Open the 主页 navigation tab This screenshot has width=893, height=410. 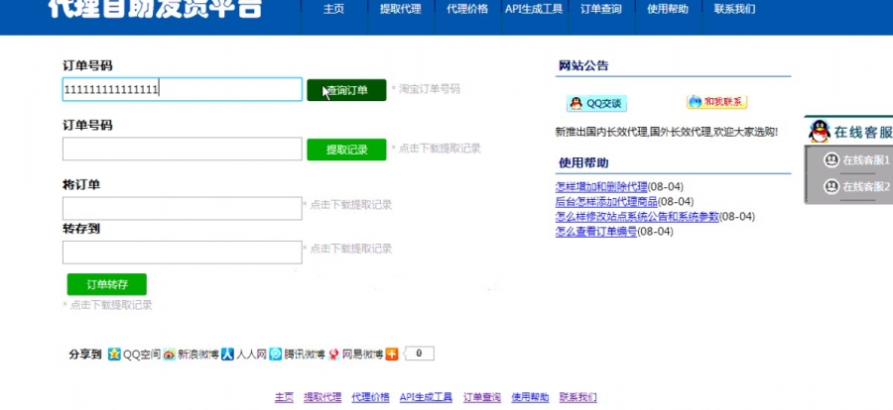tap(333, 9)
